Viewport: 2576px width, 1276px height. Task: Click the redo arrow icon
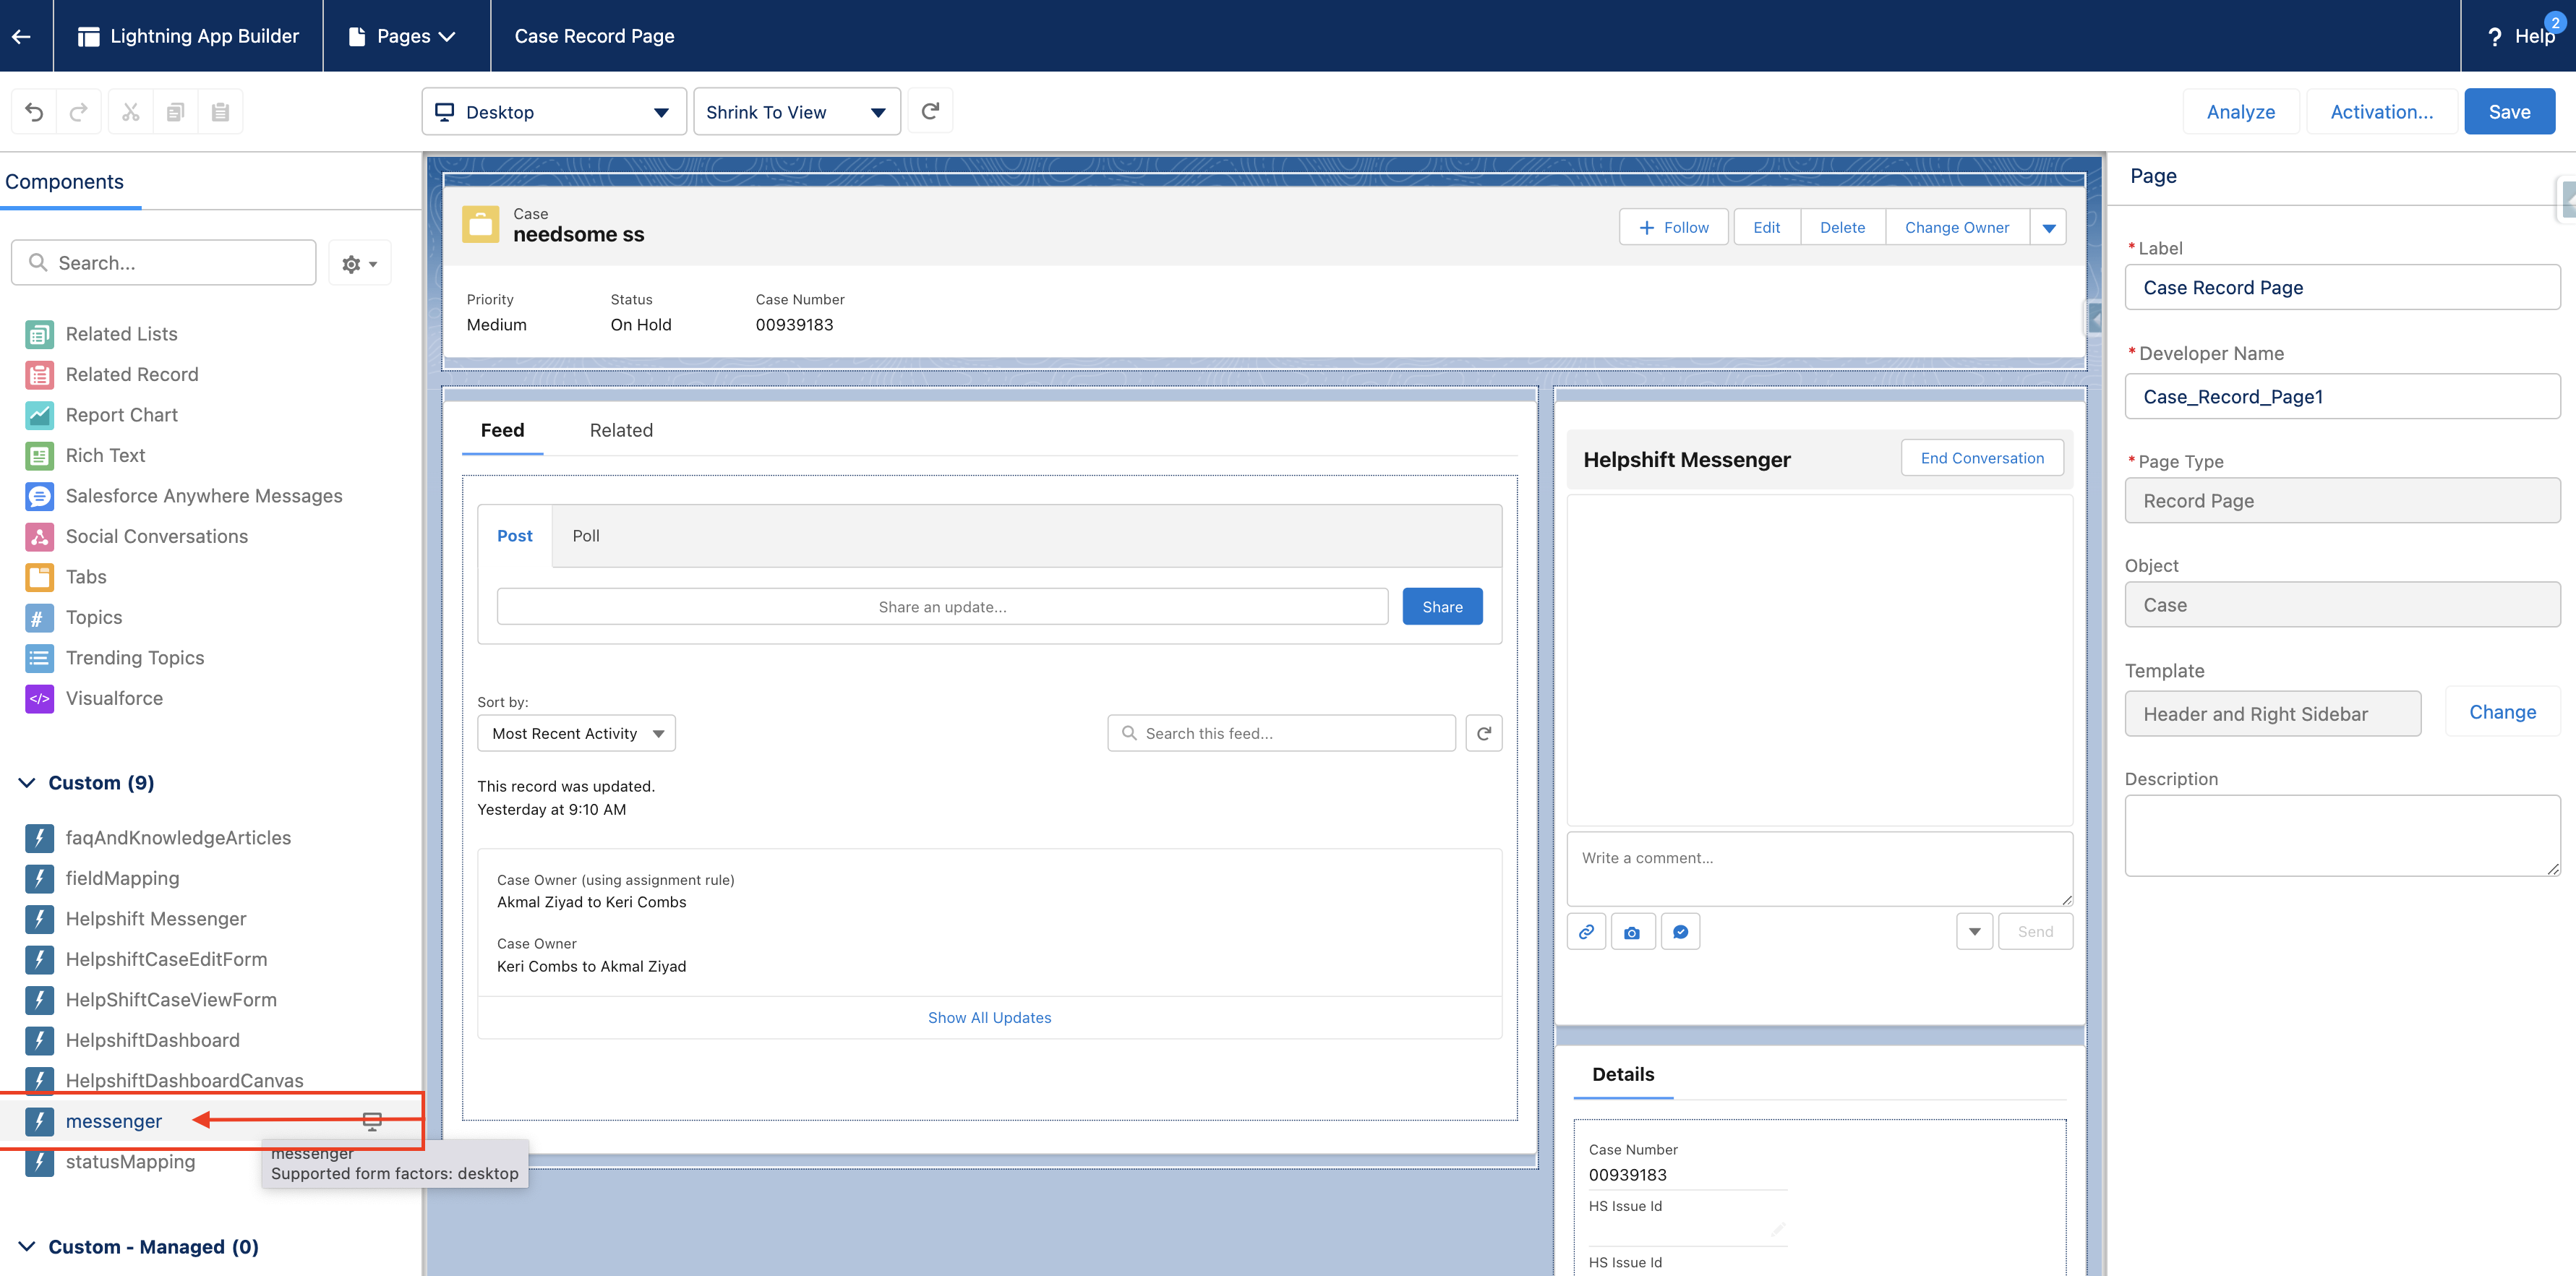79,112
